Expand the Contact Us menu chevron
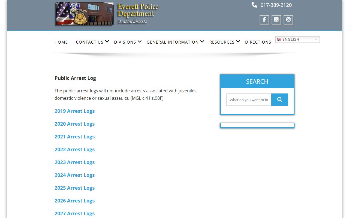349x218 pixels. click(x=107, y=41)
